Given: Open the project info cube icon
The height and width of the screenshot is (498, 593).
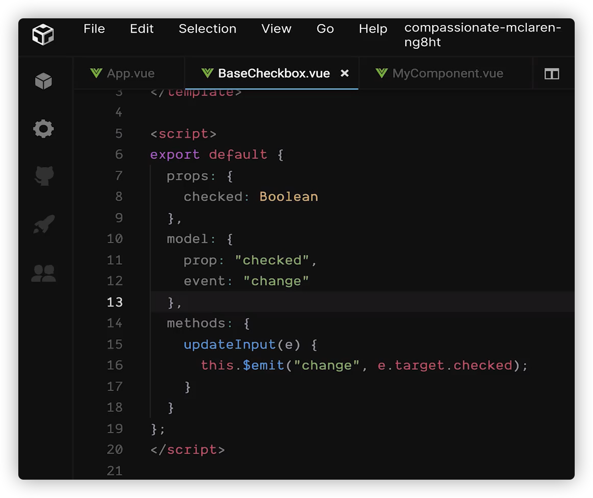Looking at the screenshot, I should 44,81.
